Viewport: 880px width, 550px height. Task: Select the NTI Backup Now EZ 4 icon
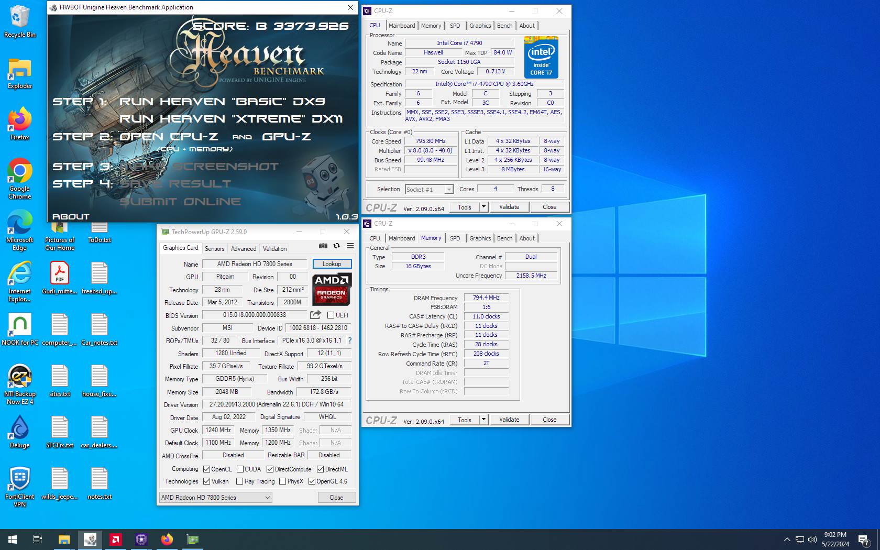[20, 384]
